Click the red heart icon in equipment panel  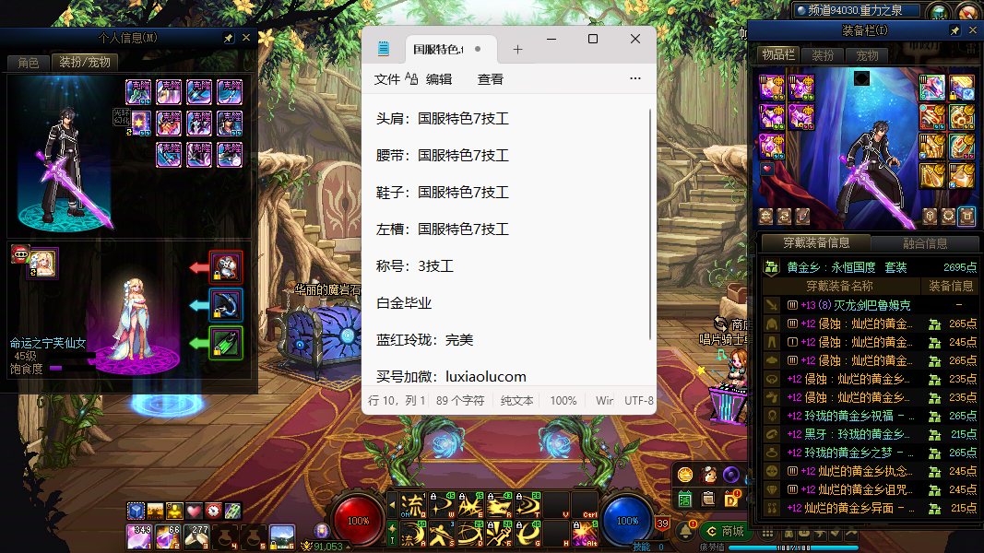[766, 170]
